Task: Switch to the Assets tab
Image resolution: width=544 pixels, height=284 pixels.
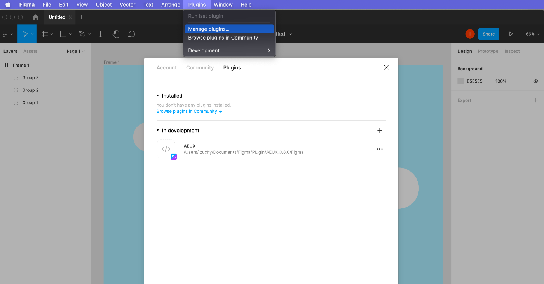Action: (x=30, y=51)
